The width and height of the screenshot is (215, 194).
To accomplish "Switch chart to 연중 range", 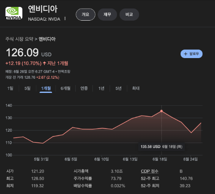I will point(84,88).
